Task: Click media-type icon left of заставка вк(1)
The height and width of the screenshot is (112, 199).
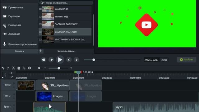Action: coord(40,16)
